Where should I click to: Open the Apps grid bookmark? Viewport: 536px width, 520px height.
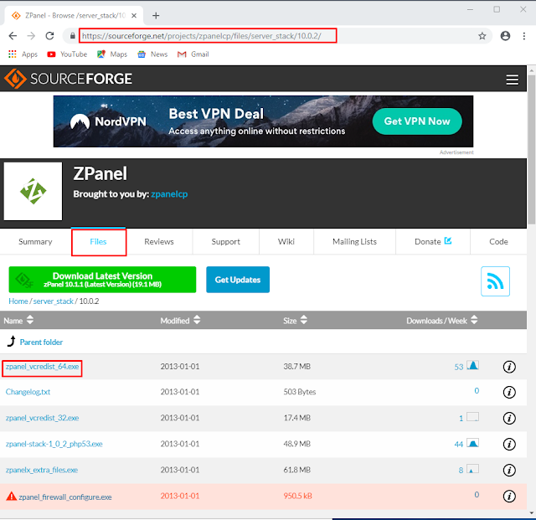[x=23, y=54]
